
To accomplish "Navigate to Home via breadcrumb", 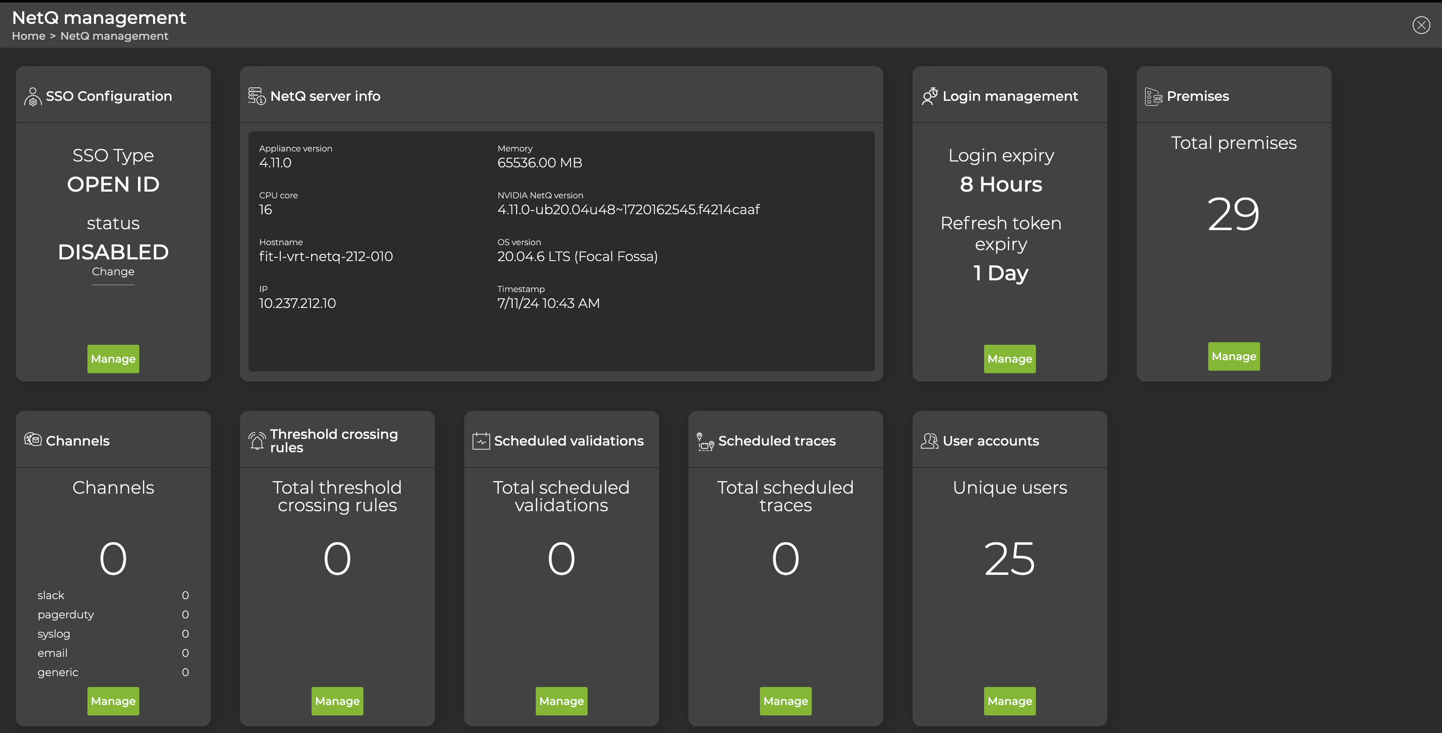I will coord(28,36).
